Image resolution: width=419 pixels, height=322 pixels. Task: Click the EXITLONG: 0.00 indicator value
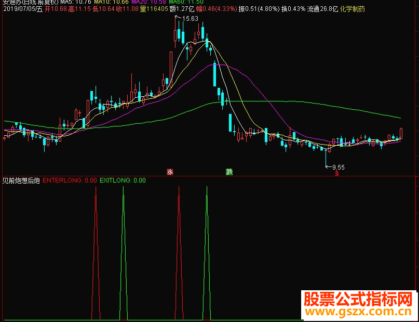123,181
